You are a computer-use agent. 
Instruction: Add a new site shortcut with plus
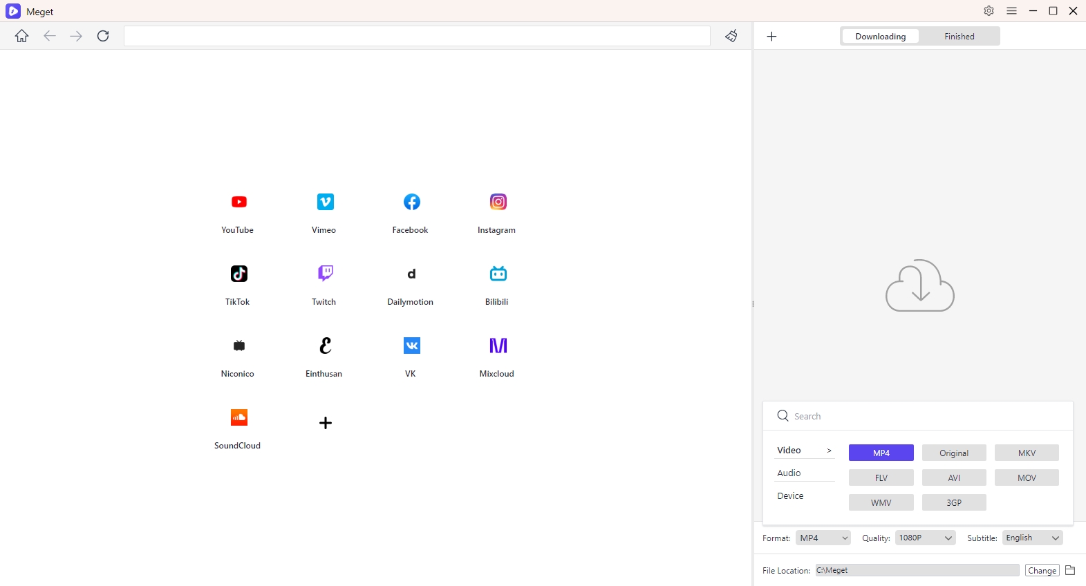pyautogui.click(x=326, y=423)
